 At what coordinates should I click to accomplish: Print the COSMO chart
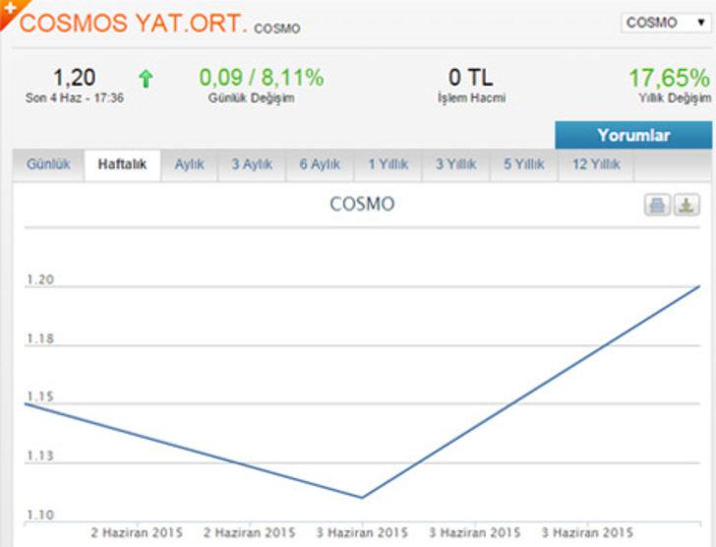pos(657,205)
